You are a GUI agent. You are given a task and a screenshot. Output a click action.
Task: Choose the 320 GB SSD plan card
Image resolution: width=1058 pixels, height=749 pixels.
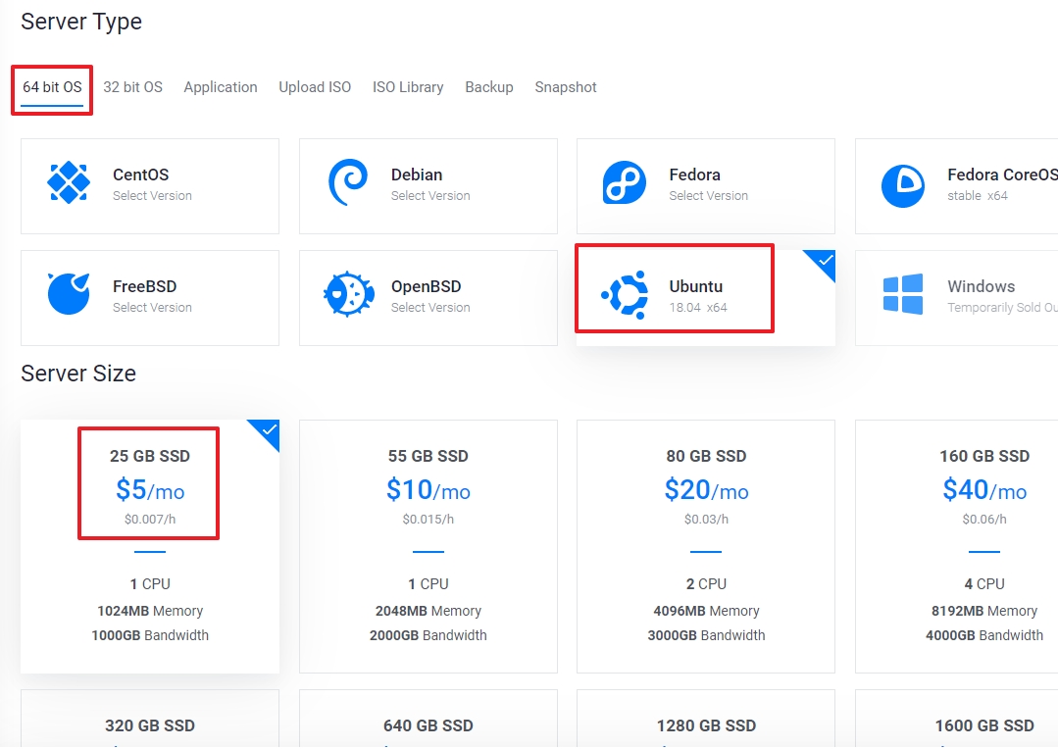point(150,719)
